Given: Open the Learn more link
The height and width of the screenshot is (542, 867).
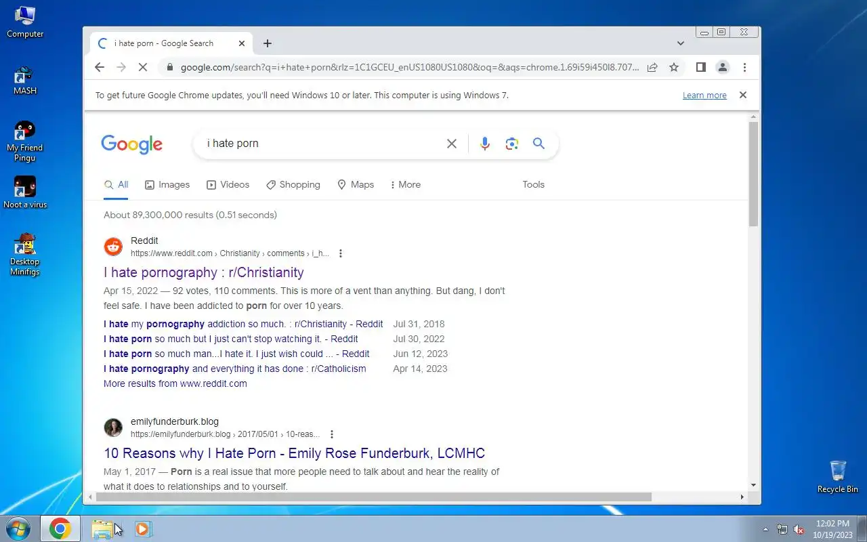Looking at the screenshot, I should pos(704,96).
